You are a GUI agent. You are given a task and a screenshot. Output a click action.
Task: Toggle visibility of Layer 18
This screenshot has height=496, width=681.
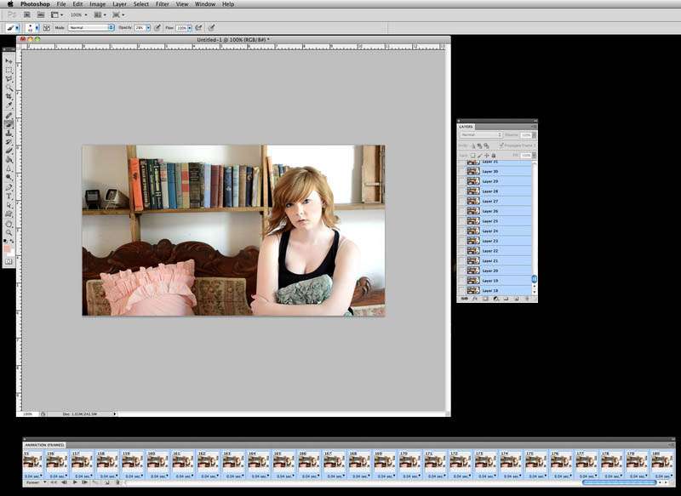coord(461,291)
